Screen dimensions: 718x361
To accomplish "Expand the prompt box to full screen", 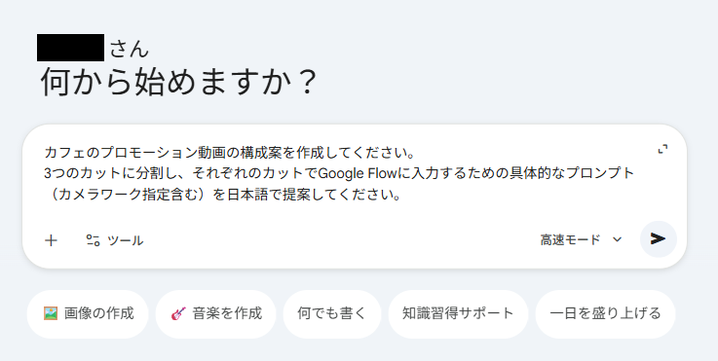I will pos(662,149).
